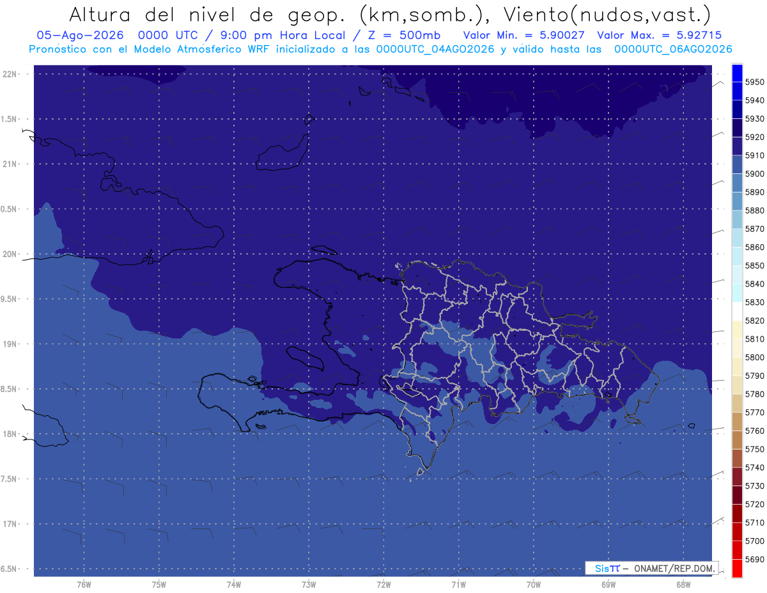This screenshot has width=767, height=593.
Task: Select the 5840 colorbar value label
Action: 754,283
